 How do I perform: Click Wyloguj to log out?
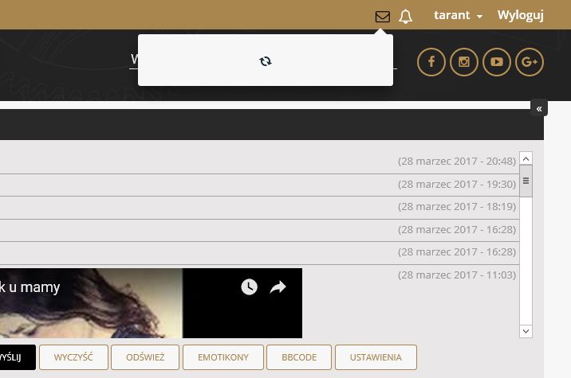[x=520, y=15]
